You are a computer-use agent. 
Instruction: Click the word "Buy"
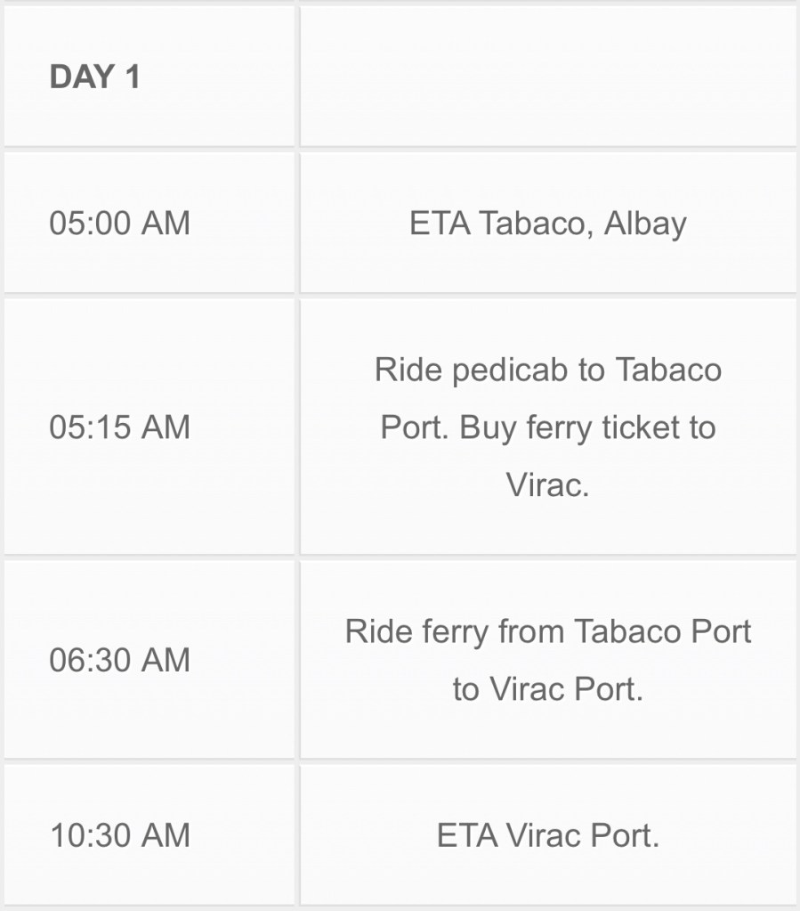pyautogui.click(x=489, y=428)
